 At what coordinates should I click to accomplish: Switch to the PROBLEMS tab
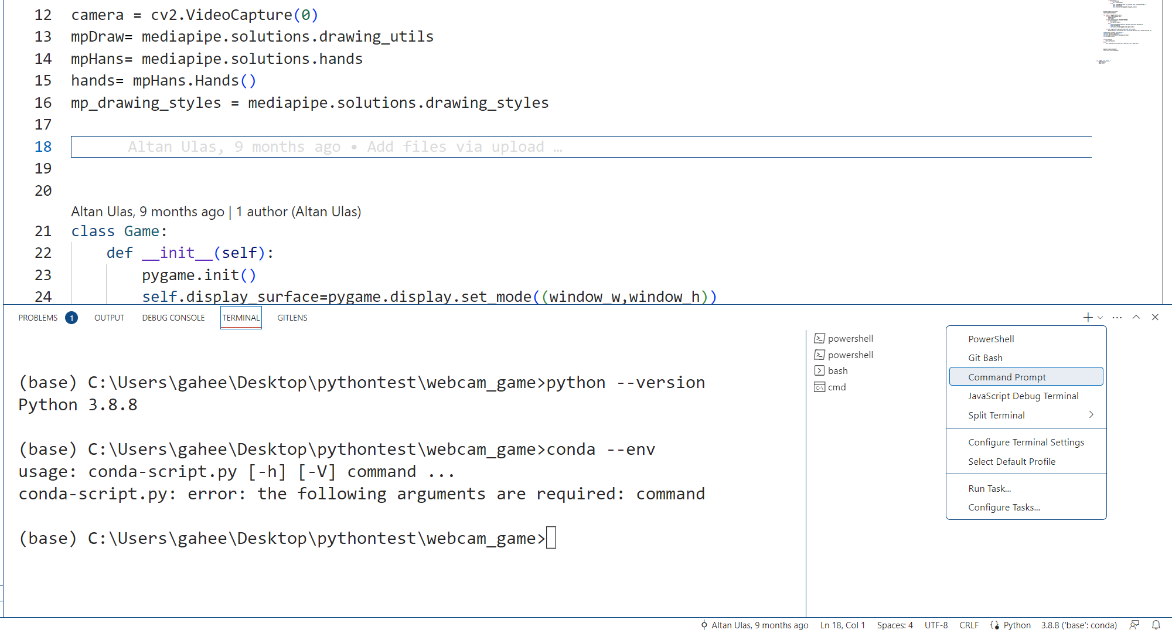[x=38, y=318]
